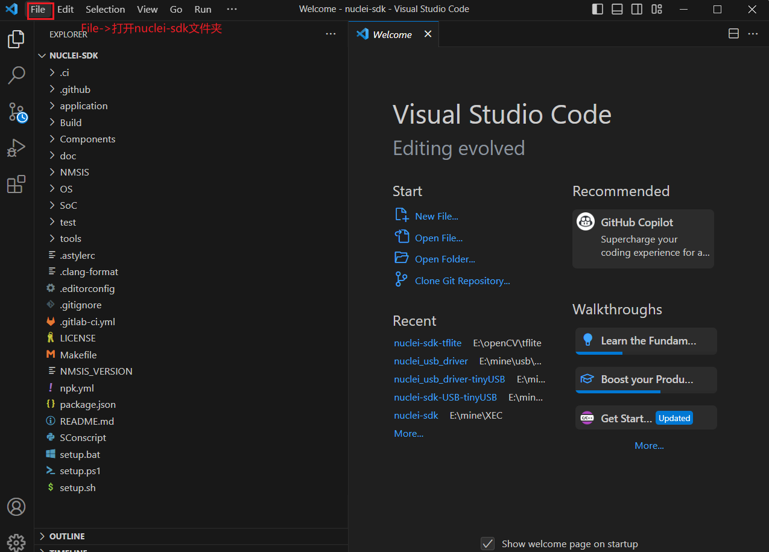Open the Selection menu

pyautogui.click(x=105, y=10)
